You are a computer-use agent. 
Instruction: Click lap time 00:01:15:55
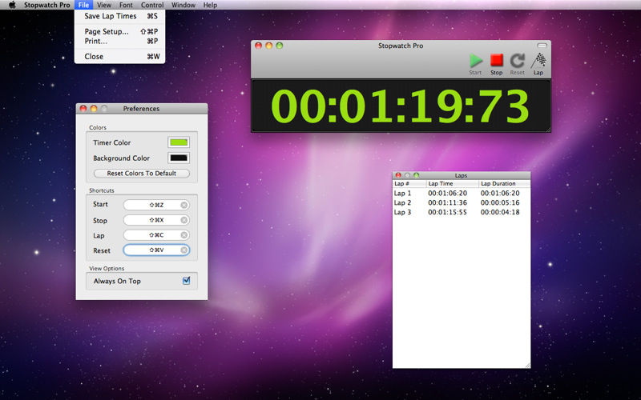coord(447,212)
